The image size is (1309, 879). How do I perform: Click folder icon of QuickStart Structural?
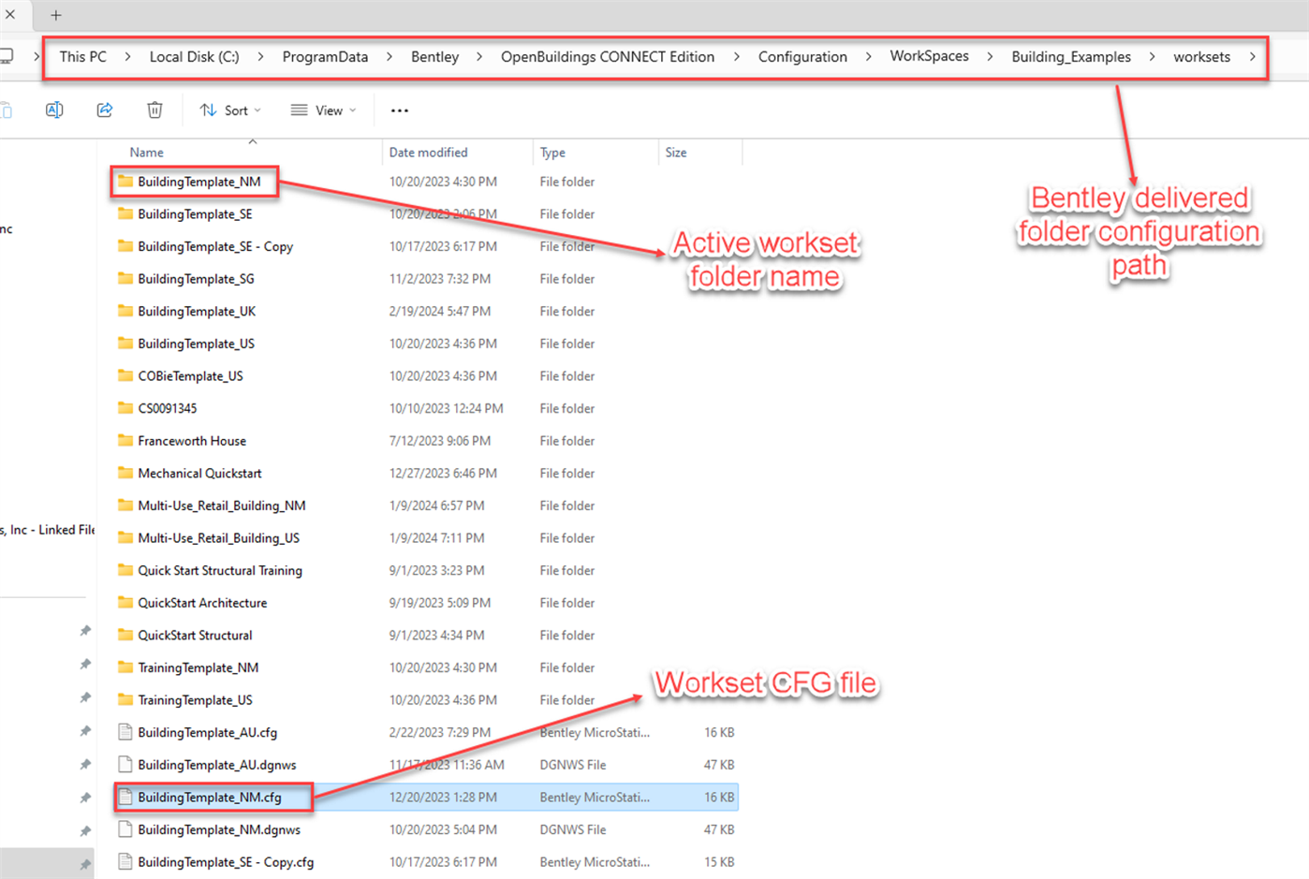pyautogui.click(x=125, y=635)
